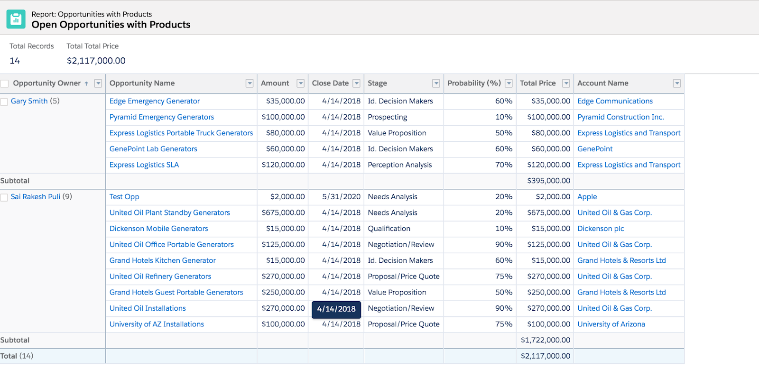This screenshot has height=388, width=759.
Task: Open Stage column dropdown menu
Action: pos(436,83)
